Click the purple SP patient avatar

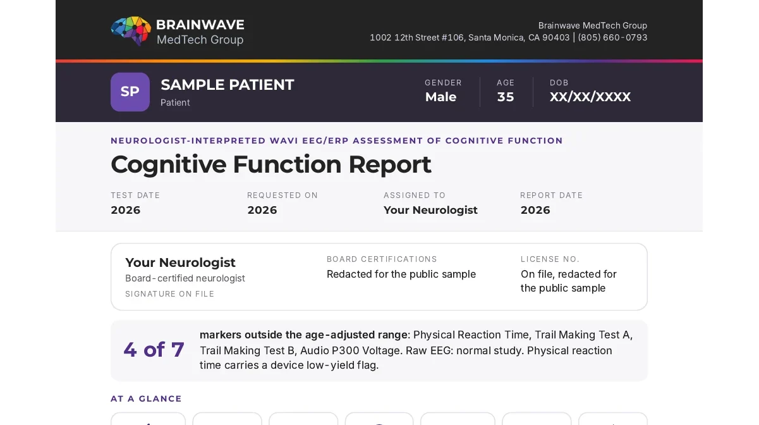[x=130, y=92]
